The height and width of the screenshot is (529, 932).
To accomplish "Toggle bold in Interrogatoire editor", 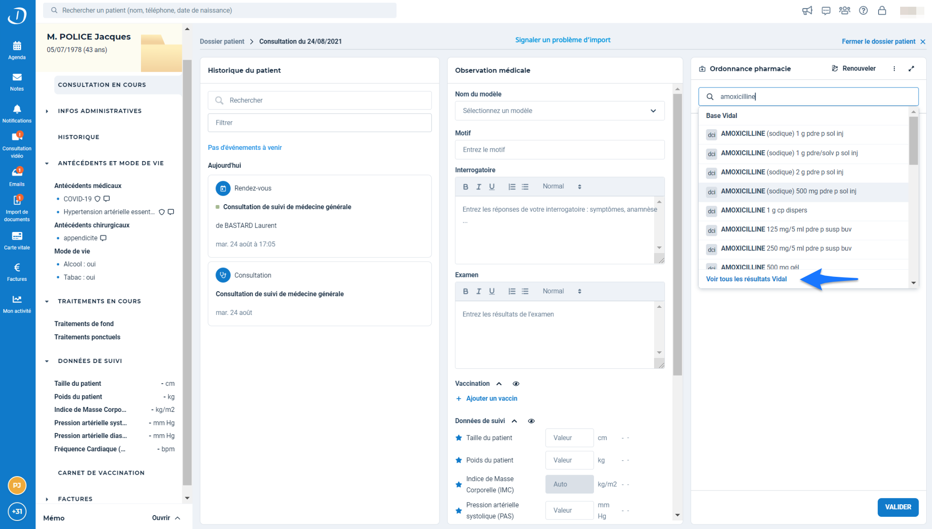I will (466, 187).
